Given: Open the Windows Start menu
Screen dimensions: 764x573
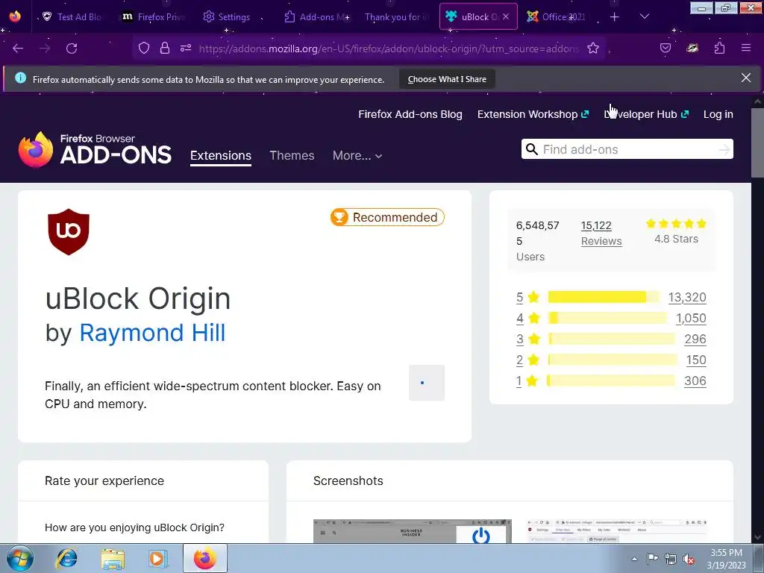Looking at the screenshot, I should pyautogui.click(x=20, y=558).
